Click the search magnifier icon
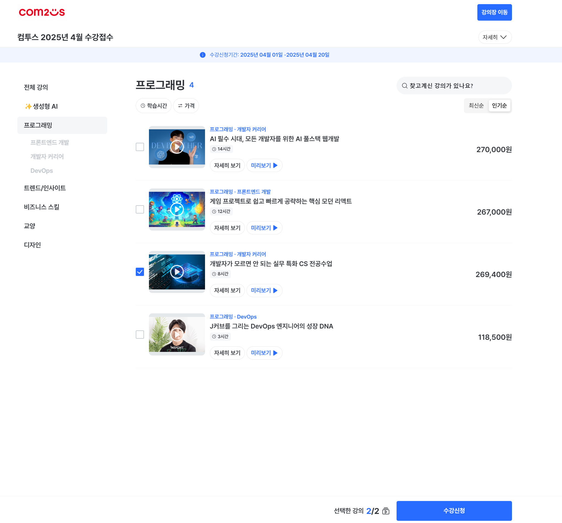 [405, 86]
